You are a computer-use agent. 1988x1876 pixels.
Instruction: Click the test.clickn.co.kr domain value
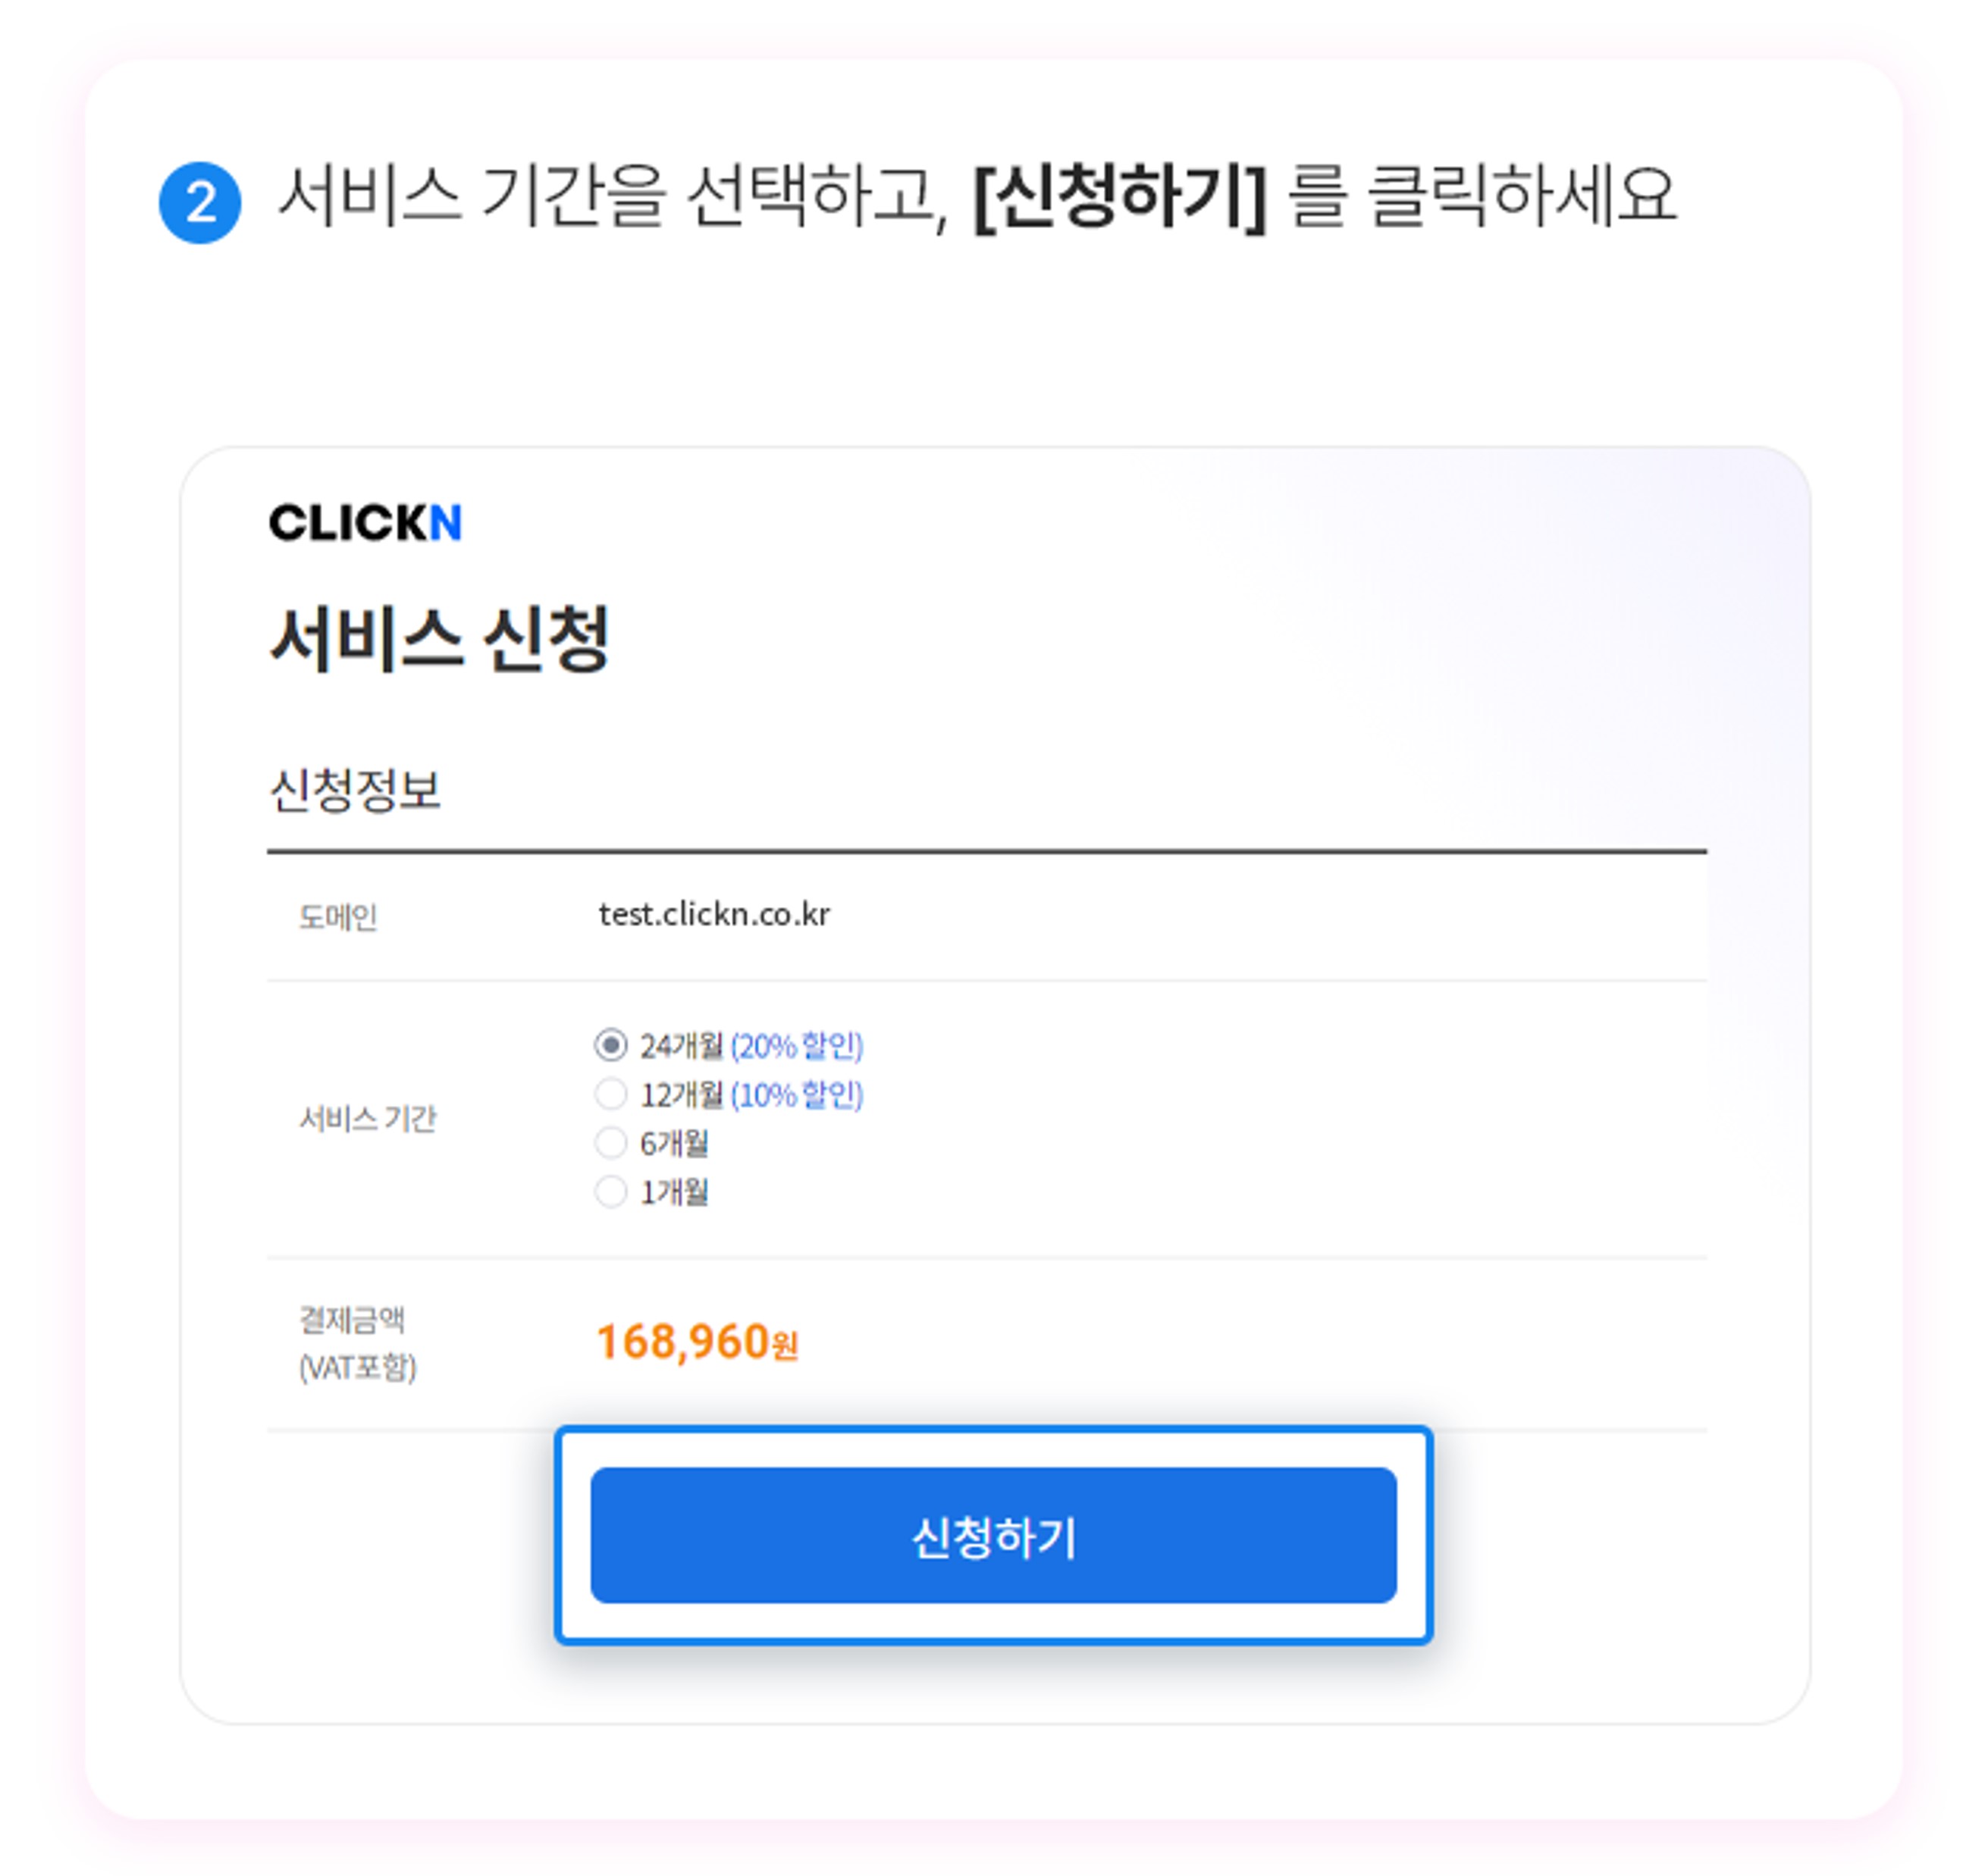pos(714,914)
